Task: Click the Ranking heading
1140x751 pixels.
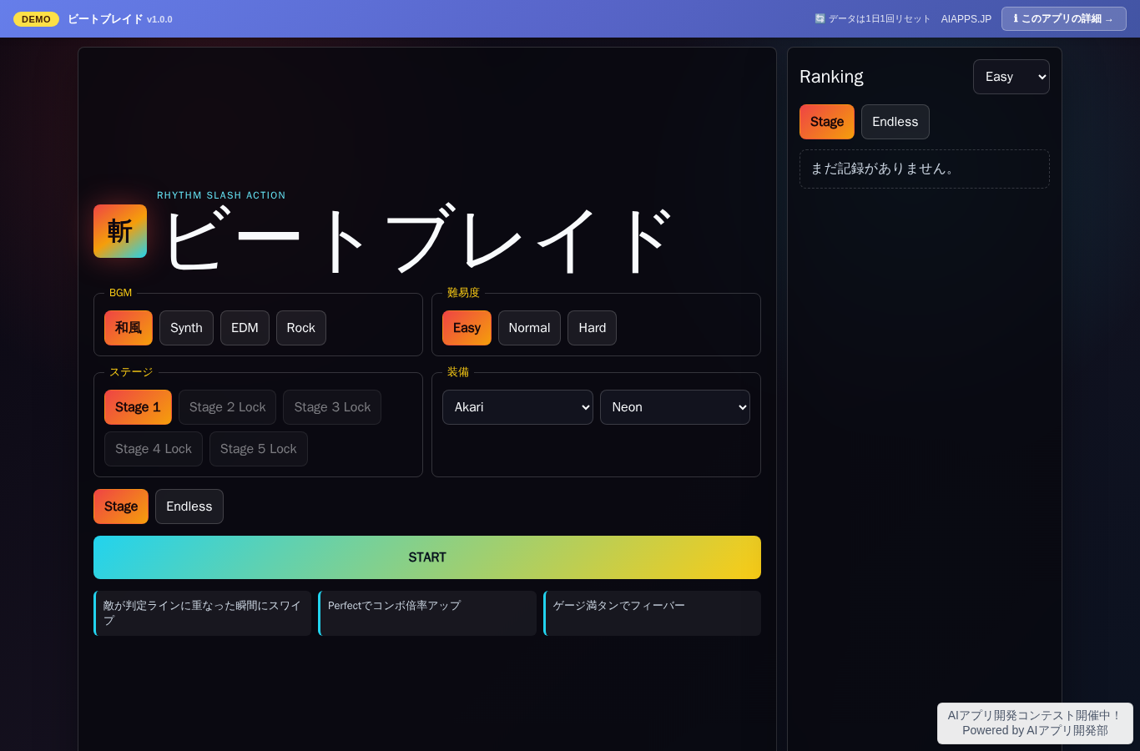Action: pyautogui.click(x=831, y=77)
